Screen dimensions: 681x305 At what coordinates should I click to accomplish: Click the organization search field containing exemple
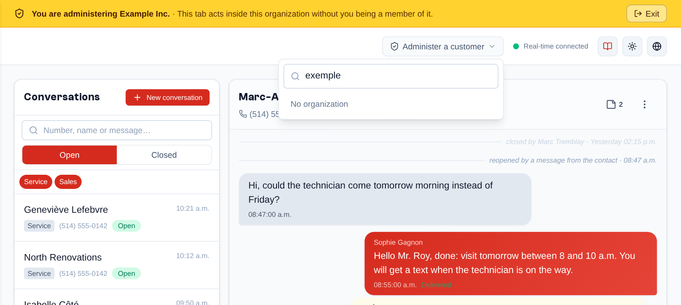pos(391,76)
